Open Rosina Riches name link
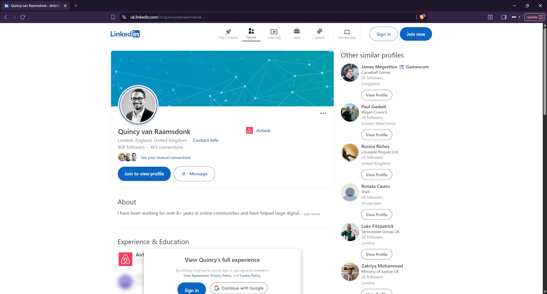 375,146
